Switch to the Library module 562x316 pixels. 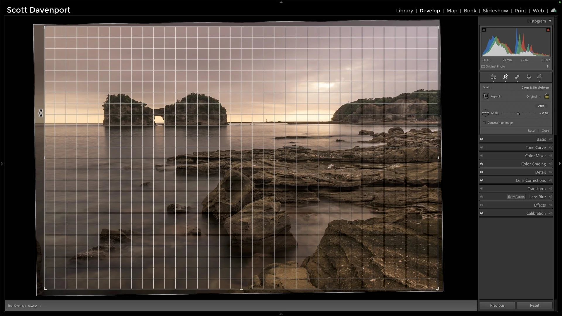(405, 11)
